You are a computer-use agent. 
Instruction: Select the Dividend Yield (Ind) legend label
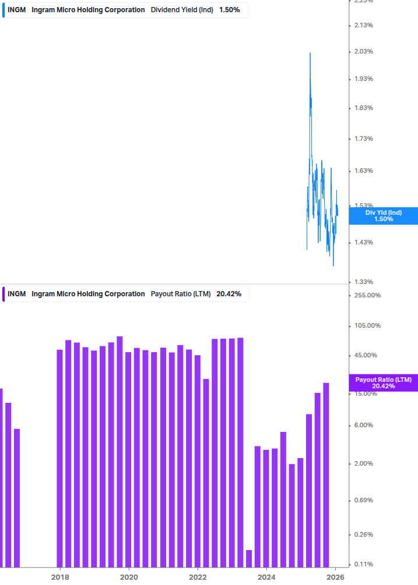click(x=182, y=10)
